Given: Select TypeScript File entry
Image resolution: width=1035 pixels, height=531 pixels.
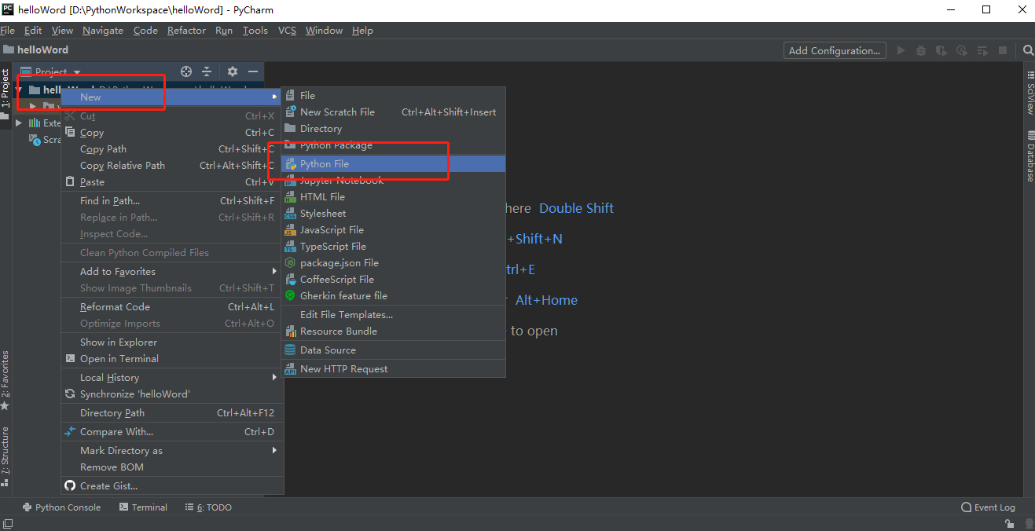Looking at the screenshot, I should [394, 246].
